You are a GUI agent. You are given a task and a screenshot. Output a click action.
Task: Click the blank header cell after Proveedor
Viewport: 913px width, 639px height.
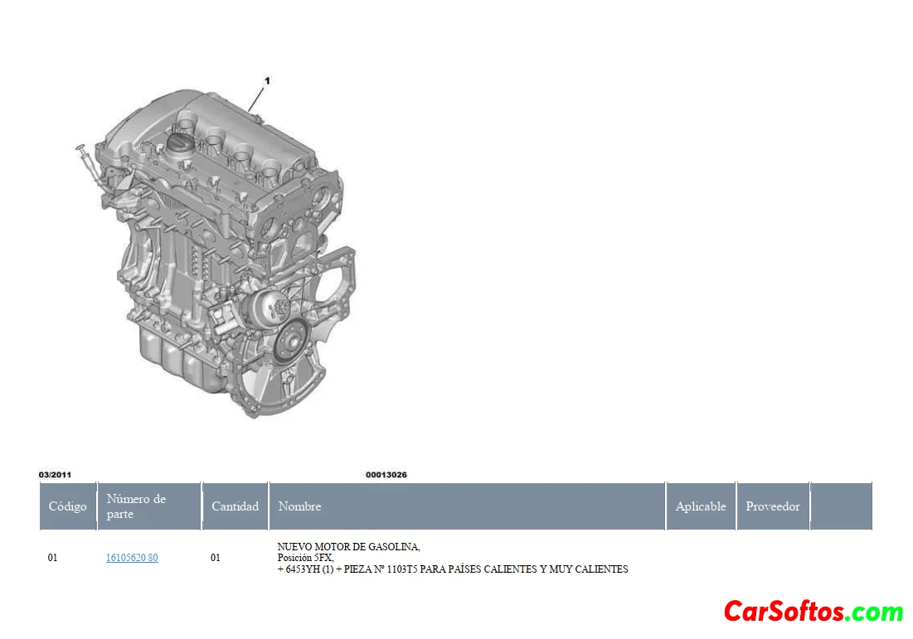841,506
